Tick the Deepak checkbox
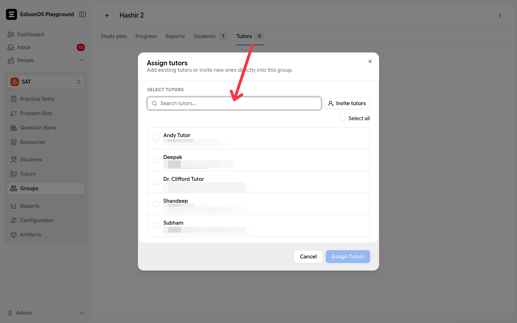Screen dimensions: 517x323 tap(156, 160)
